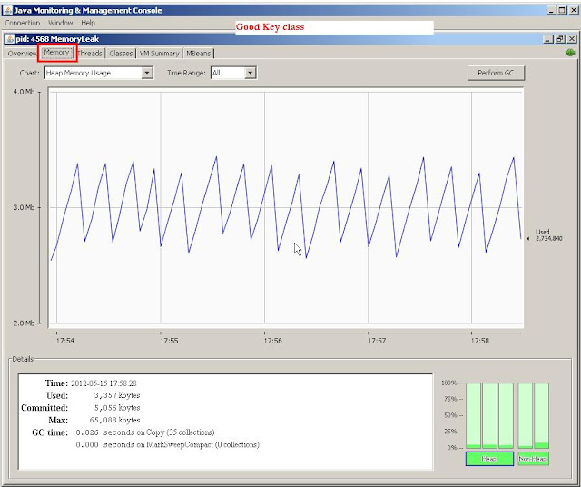Select the second non-heap memory pool bar
Image resolution: width=581 pixels, height=487 pixels.
click(x=541, y=416)
